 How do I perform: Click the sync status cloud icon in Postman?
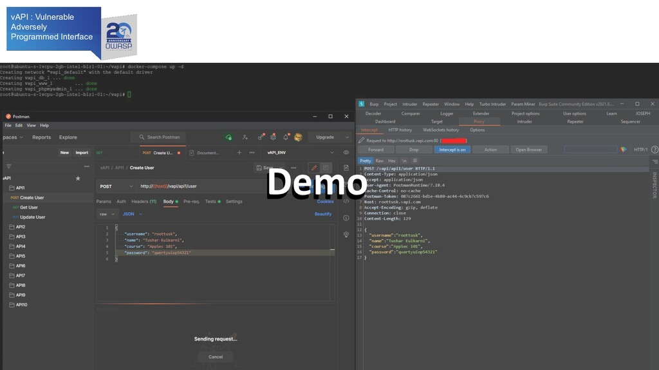click(228, 137)
